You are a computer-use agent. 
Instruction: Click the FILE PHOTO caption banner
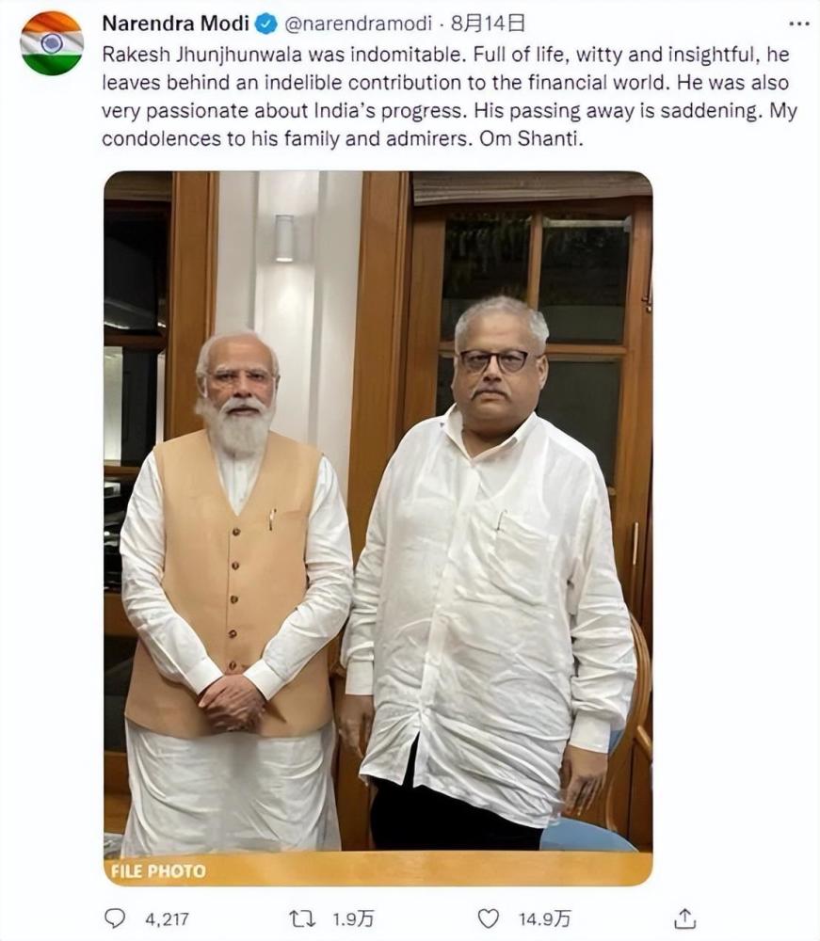tap(378, 869)
